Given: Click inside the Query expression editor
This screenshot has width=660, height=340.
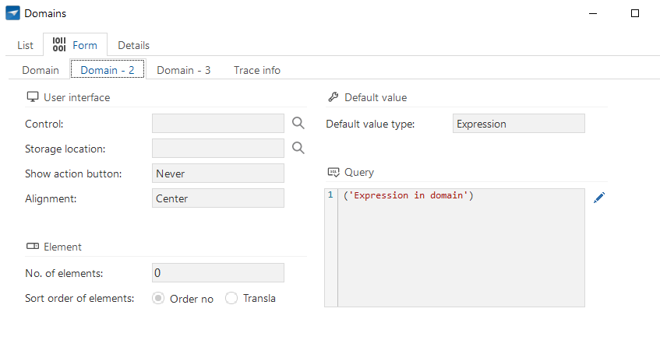Looking at the screenshot, I should [x=461, y=247].
